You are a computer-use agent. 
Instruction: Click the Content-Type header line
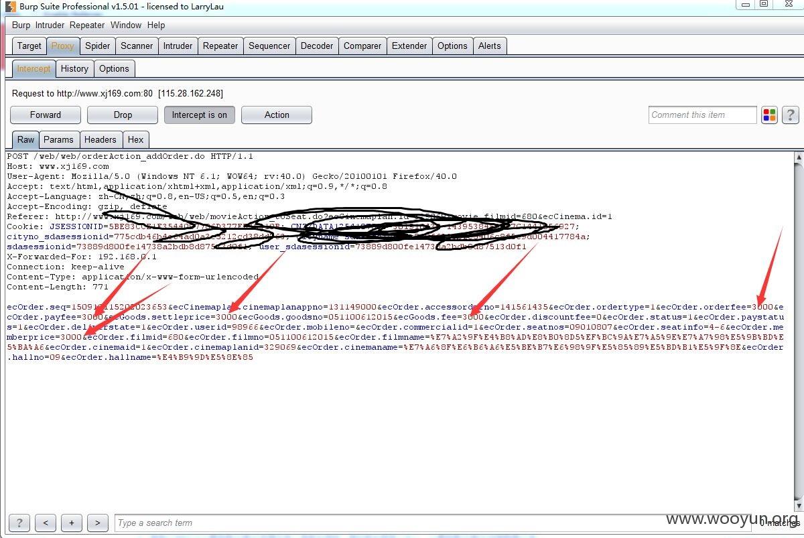click(133, 277)
